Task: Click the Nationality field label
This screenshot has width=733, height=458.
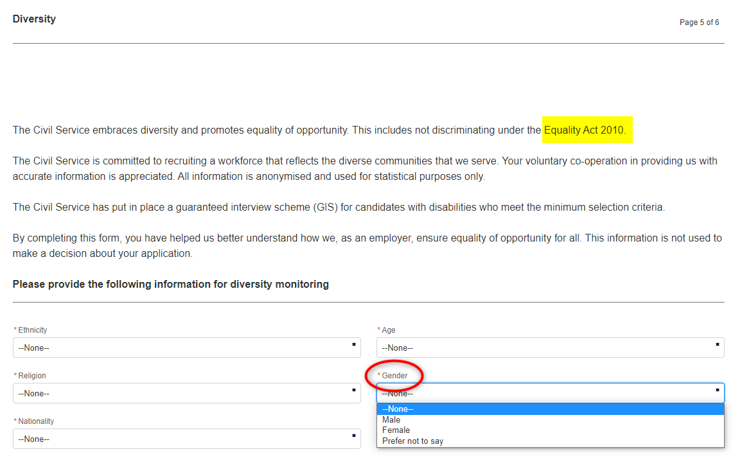Action: coord(36,421)
